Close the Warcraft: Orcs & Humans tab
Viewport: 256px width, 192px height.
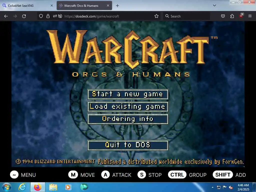click(x=108, y=5)
